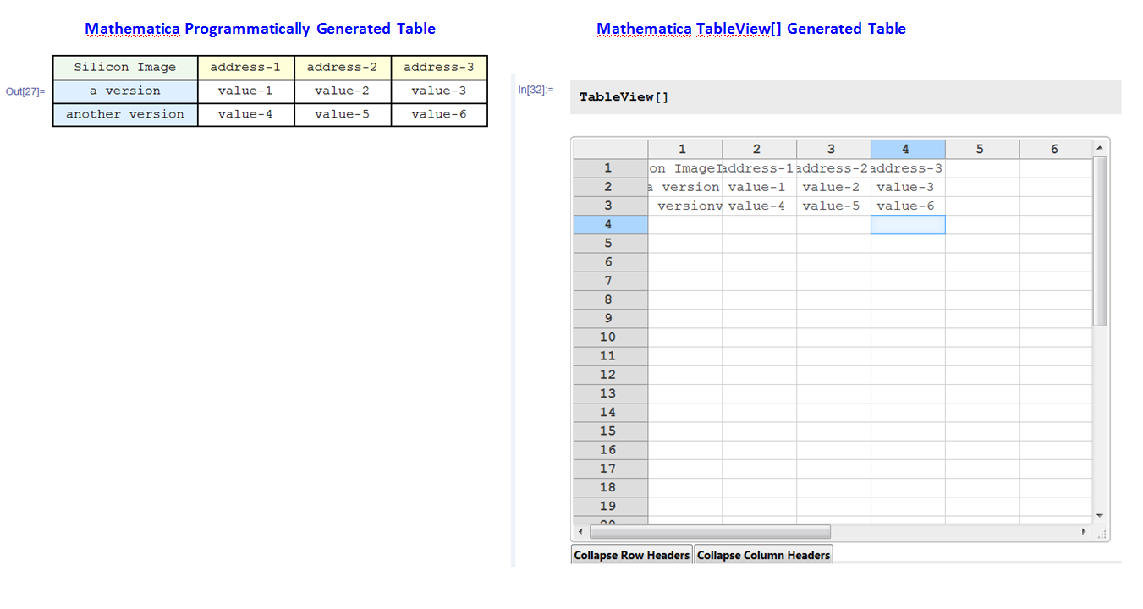Click 'value-1' in the generated left table

246,91
